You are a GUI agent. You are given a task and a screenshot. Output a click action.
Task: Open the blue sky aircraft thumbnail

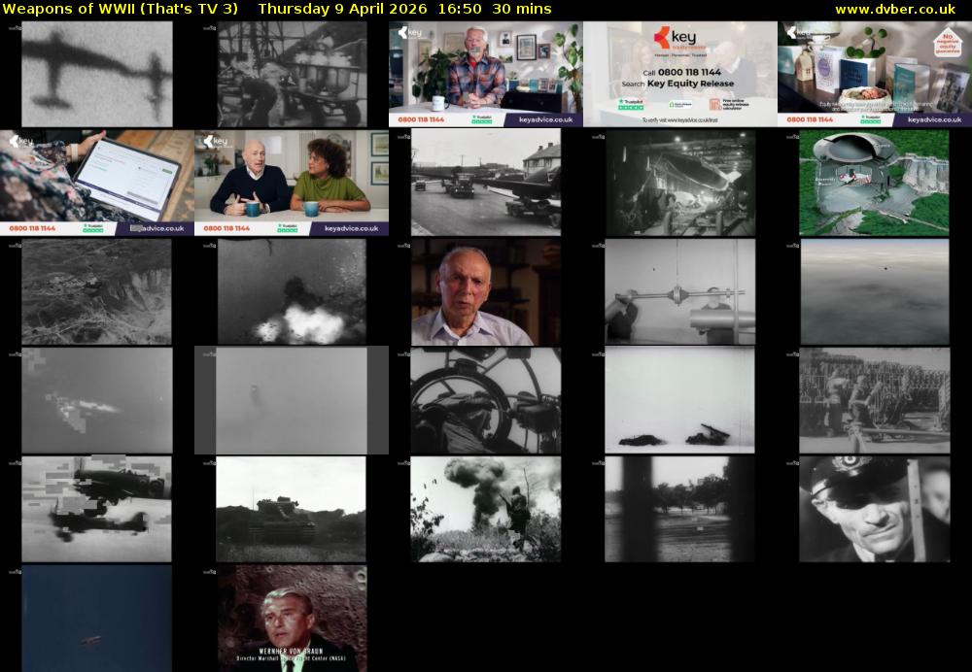pos(97,618)
